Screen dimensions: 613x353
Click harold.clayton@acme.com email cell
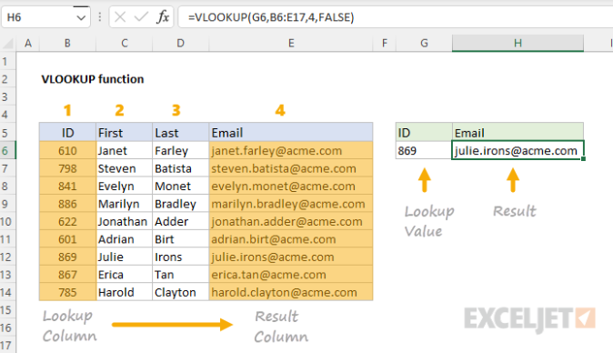tap(291, 292)
